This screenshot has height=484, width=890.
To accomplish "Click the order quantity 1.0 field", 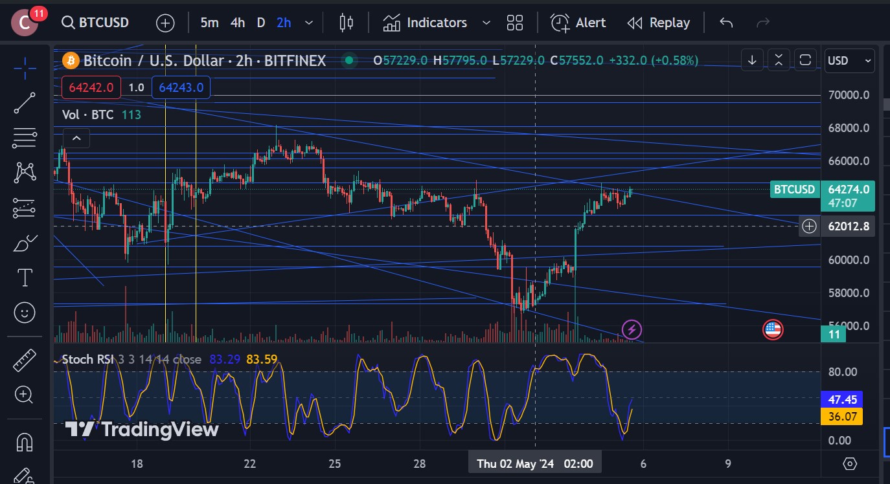I will [x=136, y=87].
